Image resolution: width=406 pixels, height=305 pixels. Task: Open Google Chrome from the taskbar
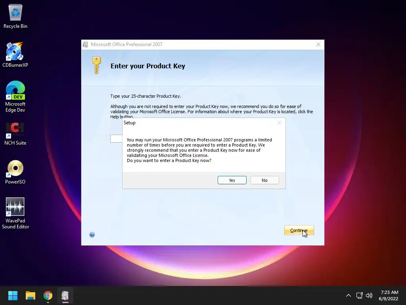[x=48, y=295]
